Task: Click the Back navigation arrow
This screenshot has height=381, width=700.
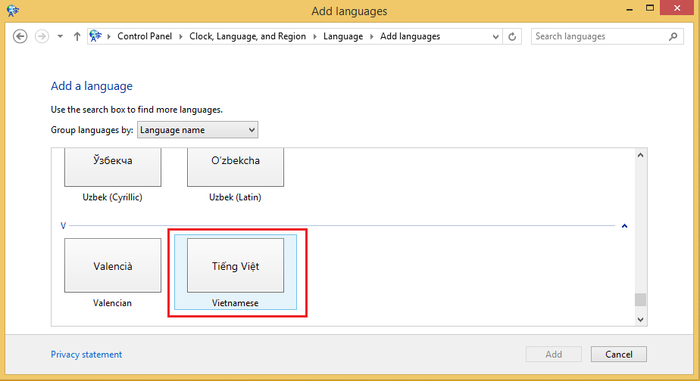Action: [x=20, y=36]
